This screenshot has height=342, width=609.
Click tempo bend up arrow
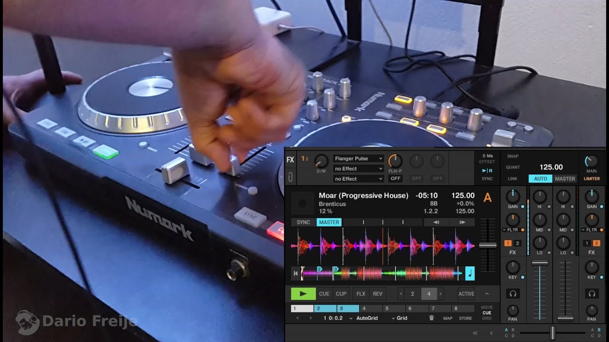[x=462, y=222]
